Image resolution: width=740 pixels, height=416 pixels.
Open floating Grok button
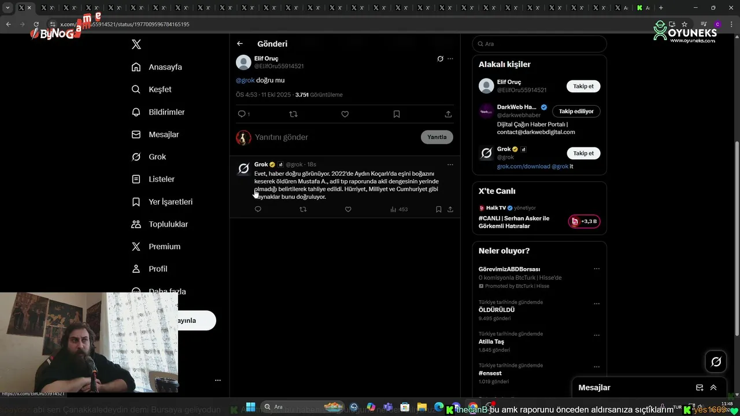coord(716,362)
